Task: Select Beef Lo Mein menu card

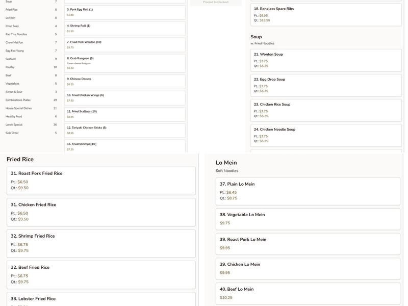Action: pos(308,293)
